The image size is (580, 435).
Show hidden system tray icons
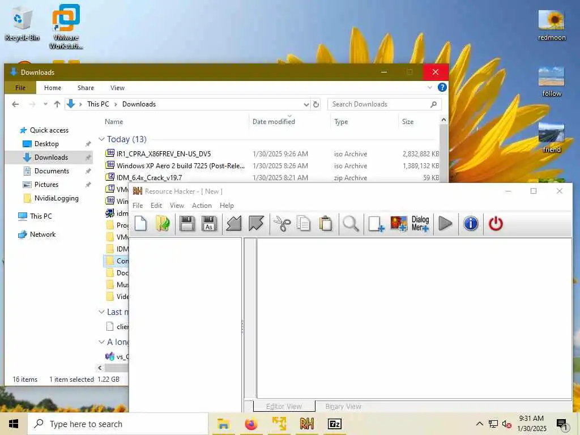click(479, 424)
